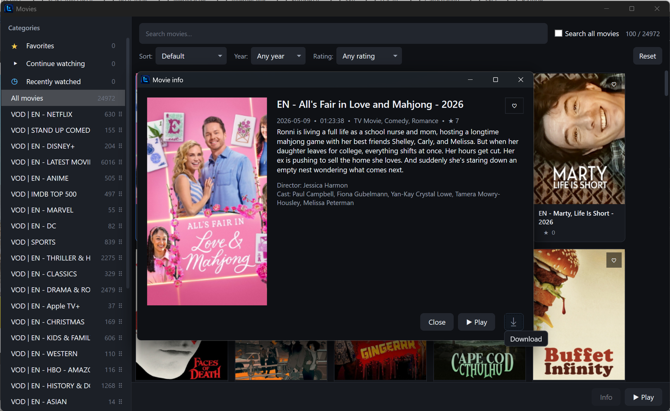Click drag handle beside VOD | EN - ASIAN
The width and height of the screenshot is (670, 411).
120,402
